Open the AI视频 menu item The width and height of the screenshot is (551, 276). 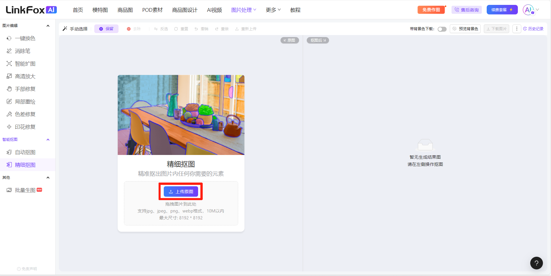215,10
